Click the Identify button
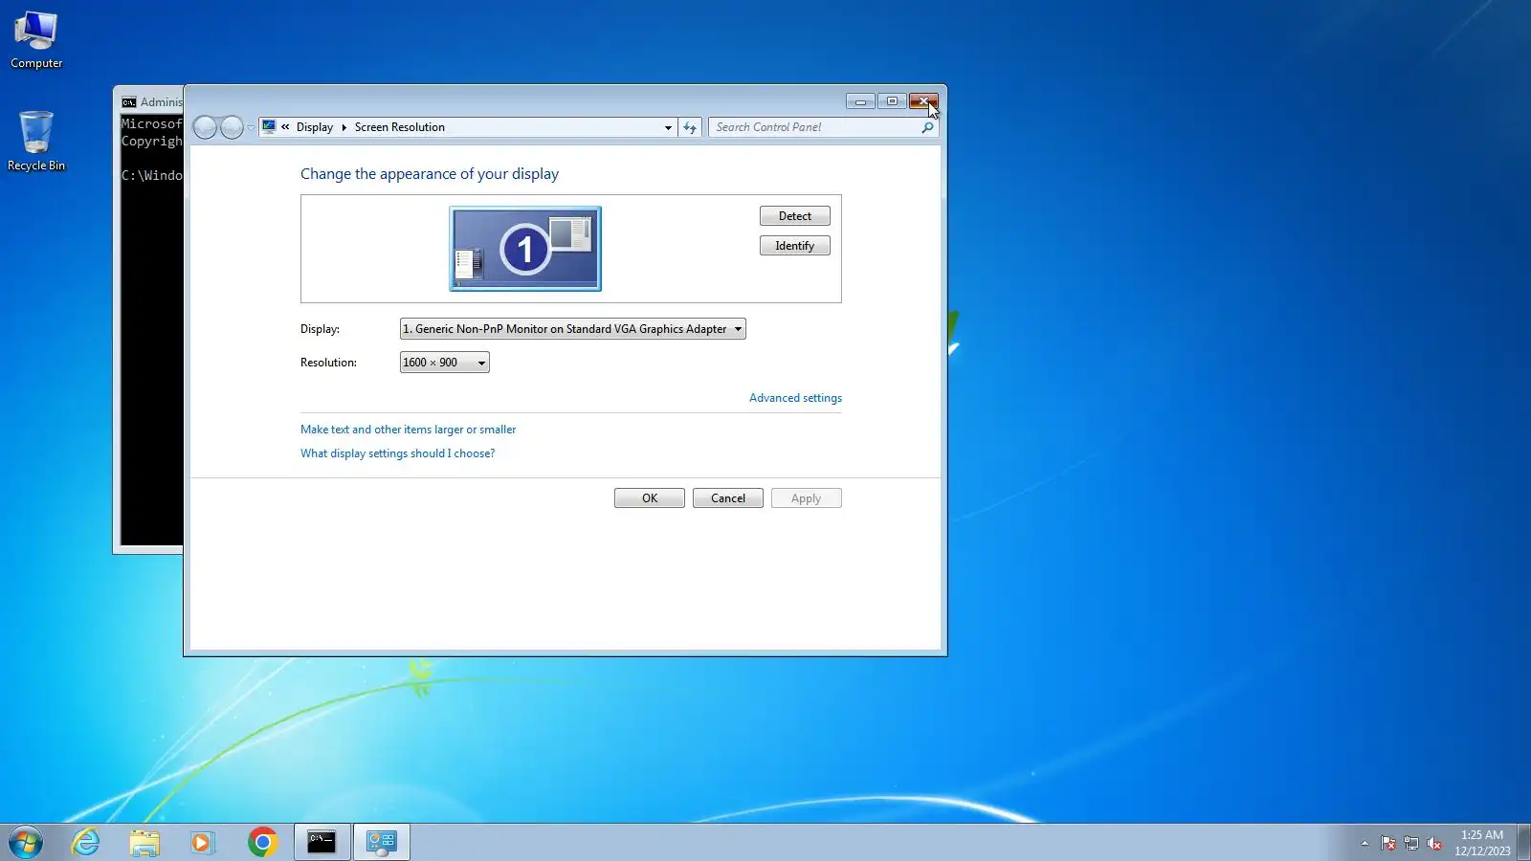This screenshot has height=861, width=1531. pyautogui.click(x=795, y=246)
